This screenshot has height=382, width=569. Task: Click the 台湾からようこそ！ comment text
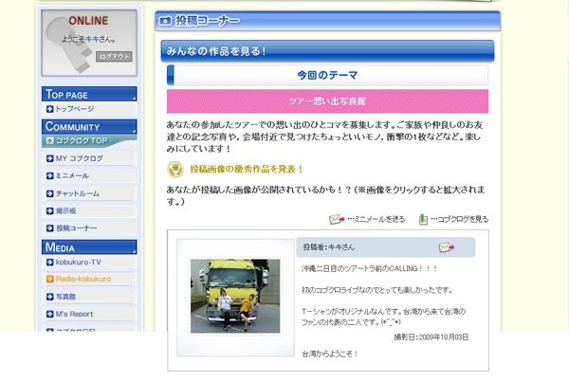(x=330, y=354)
